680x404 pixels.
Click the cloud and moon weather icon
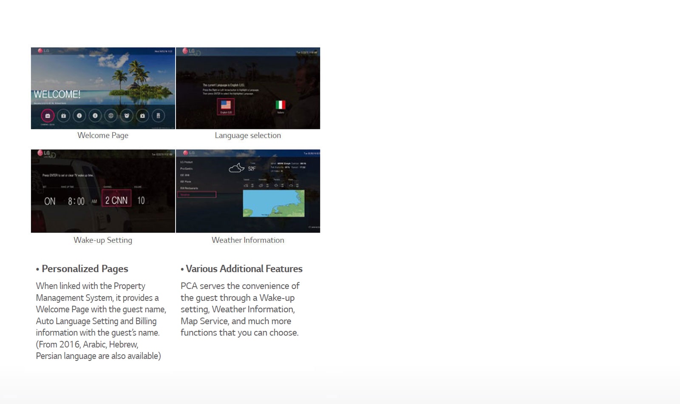(x=236, y=168)
